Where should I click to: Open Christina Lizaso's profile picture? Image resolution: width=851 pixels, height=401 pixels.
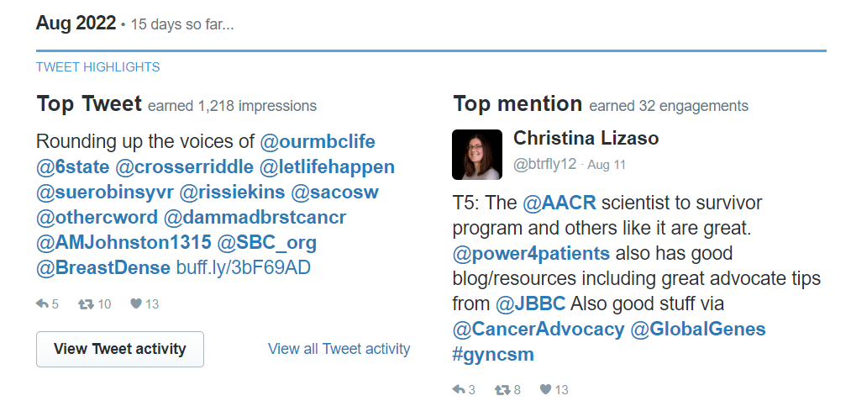point(477,155)
